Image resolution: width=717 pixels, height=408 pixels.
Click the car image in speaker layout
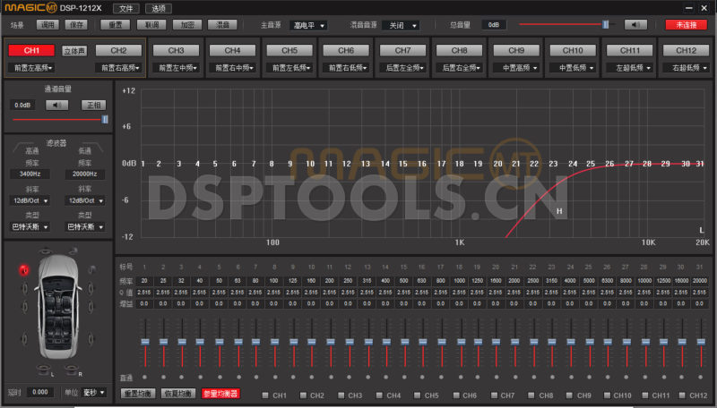[x=59, y=302]
